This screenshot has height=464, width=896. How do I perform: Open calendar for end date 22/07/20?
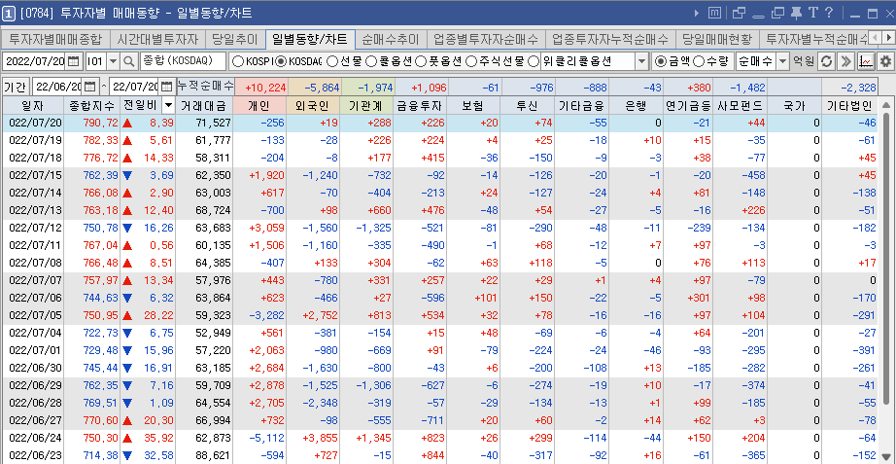pyautogui.click(x=166, y=87)
